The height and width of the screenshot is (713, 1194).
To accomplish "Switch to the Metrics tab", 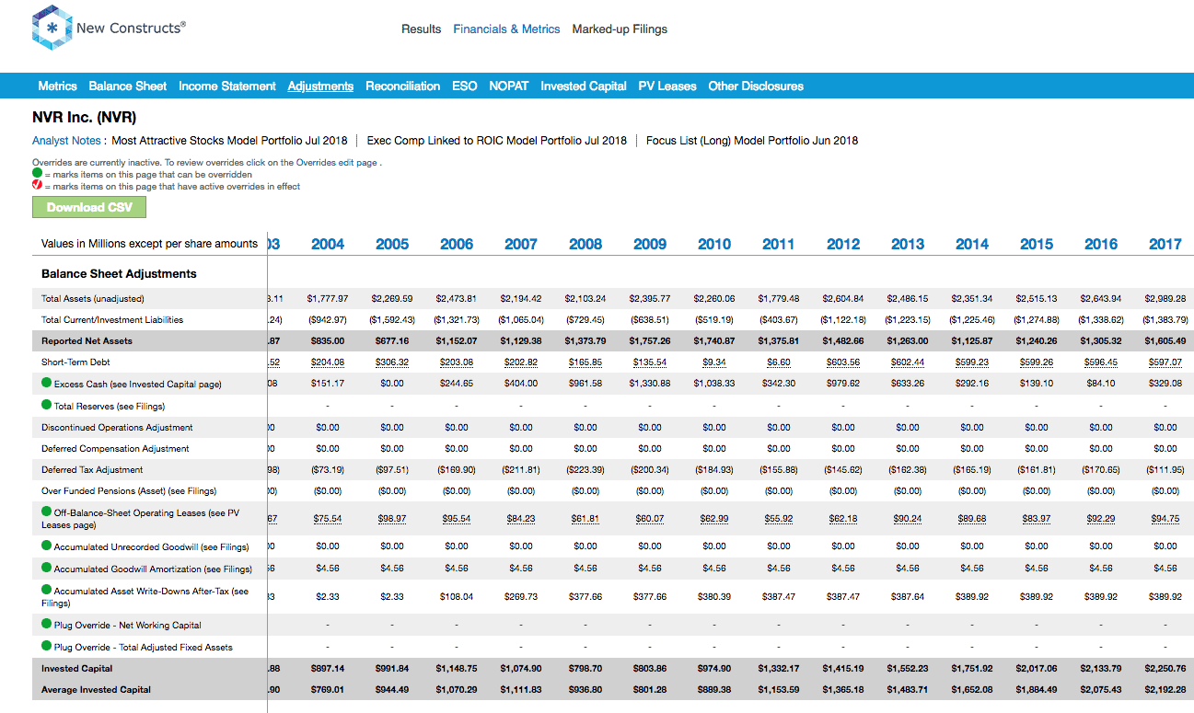I will [x=58, y=86].
